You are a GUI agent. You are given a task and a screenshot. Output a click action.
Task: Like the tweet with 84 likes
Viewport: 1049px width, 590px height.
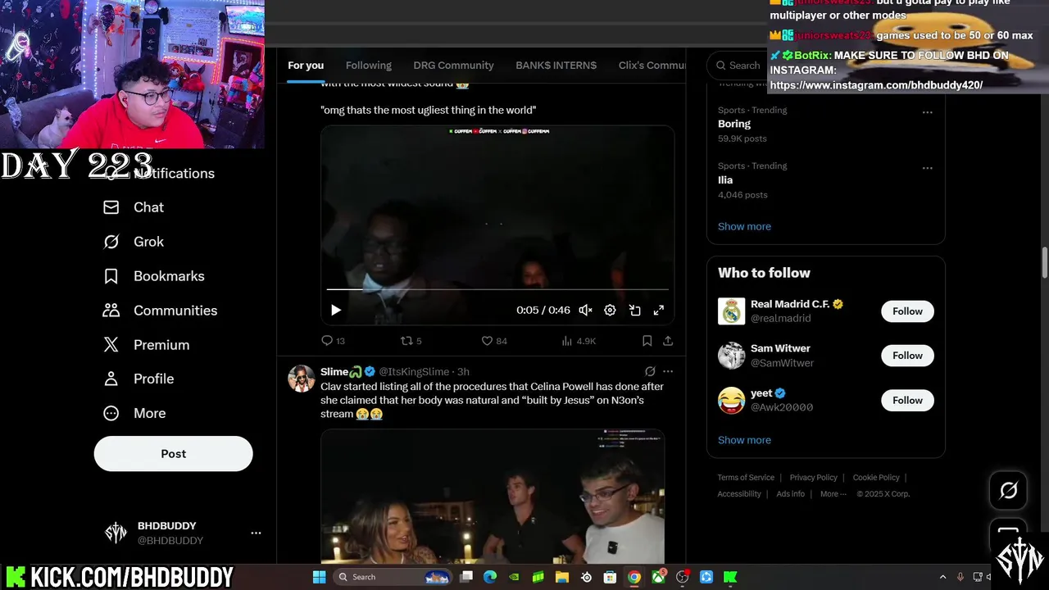point(494,341)
